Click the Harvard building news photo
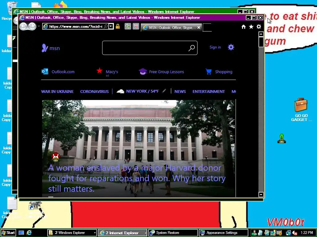317x237 pixels. click(139, 131)
